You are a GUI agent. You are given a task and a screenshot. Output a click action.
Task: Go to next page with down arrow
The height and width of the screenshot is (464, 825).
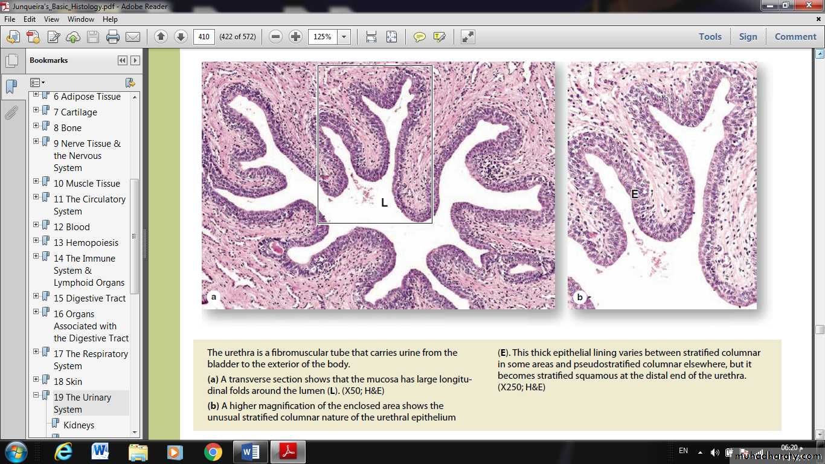(181, 37)
